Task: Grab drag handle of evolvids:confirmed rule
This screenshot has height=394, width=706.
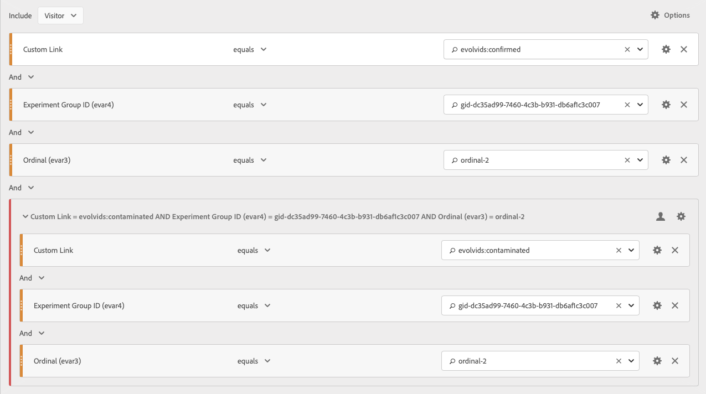Action: [x=11, y=49]
